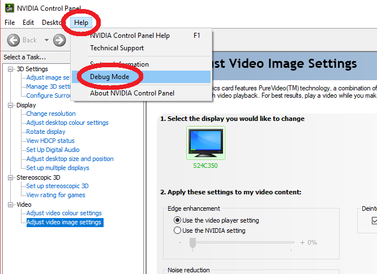
Task: Open Set up stereoscopic 3D
Action: click(x=57, y=186)
